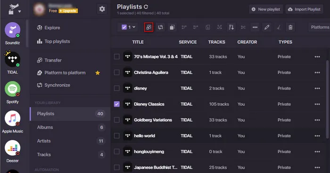Click the TYPES column header

point(285,42)
